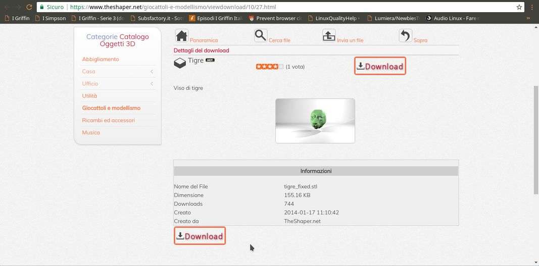Click the star rating bar
Screen dimensions: 539x266
pos(270,67)
